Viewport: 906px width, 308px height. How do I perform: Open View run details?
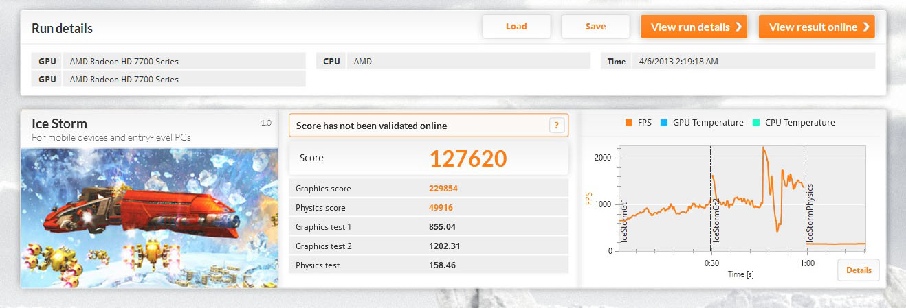tap(694, 27)
